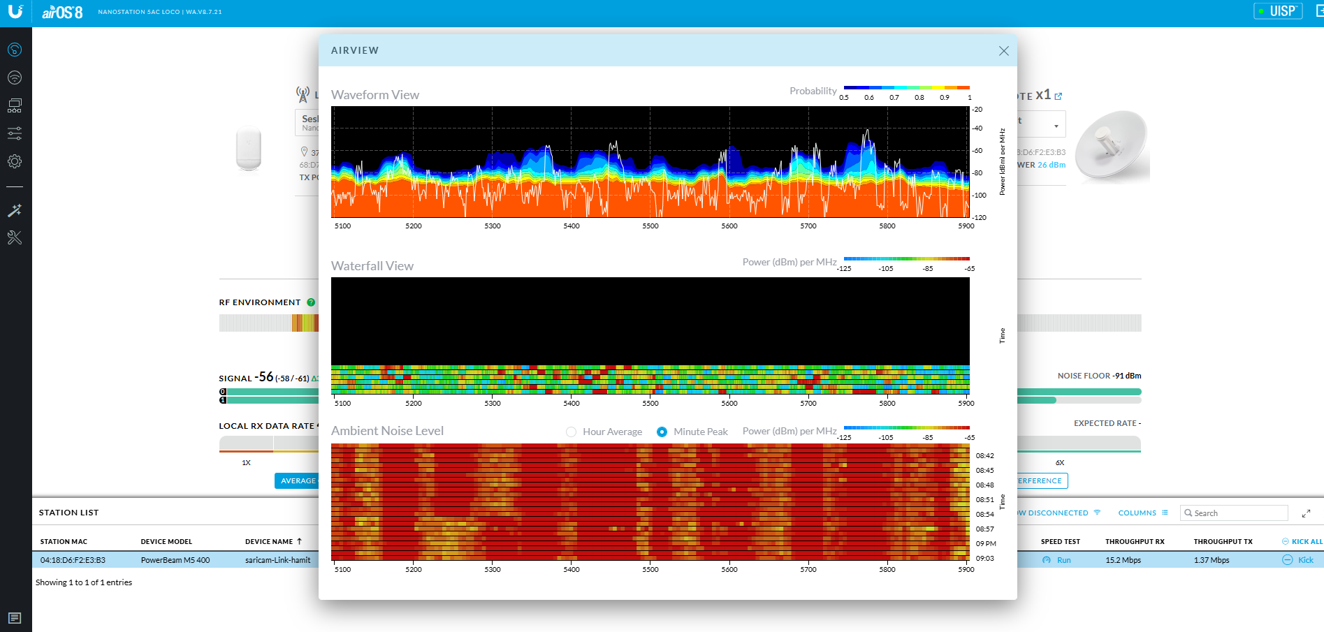Open the Tools wrench icon in sidebar
Screen dimensions: 1324x632
click(x=15, y=238)
